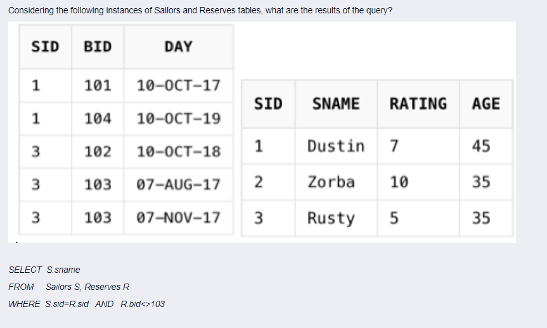The width and height of the screenshot is (547, 328).
Task: Click the SID header in Reserves table
Action: (46, 47)
